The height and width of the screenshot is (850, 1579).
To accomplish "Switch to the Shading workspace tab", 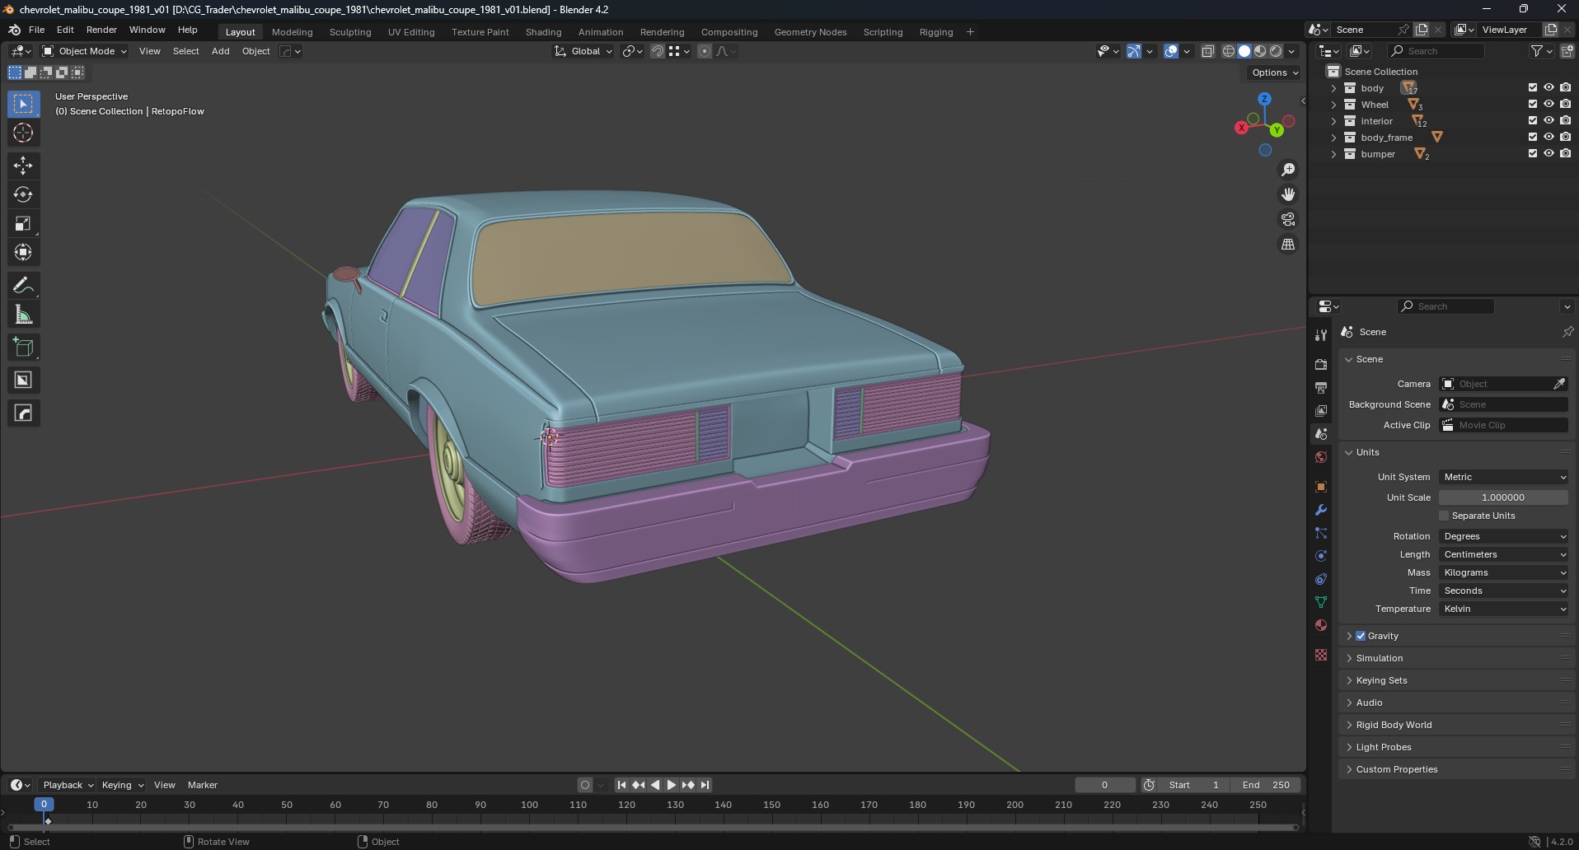I will coord(543,32).
